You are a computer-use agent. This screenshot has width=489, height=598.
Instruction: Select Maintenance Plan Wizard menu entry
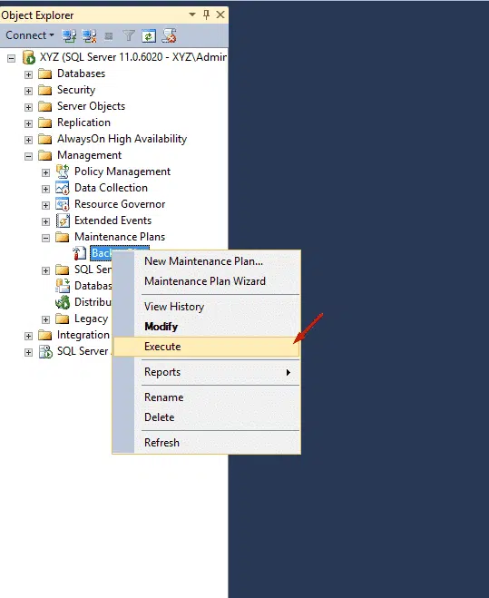205,281
